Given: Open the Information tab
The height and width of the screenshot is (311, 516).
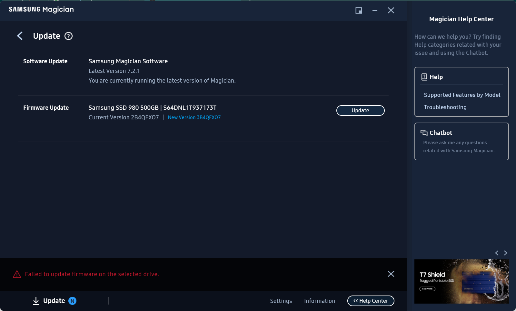Looking at the screenshot, I should click(x=319, y=301).
